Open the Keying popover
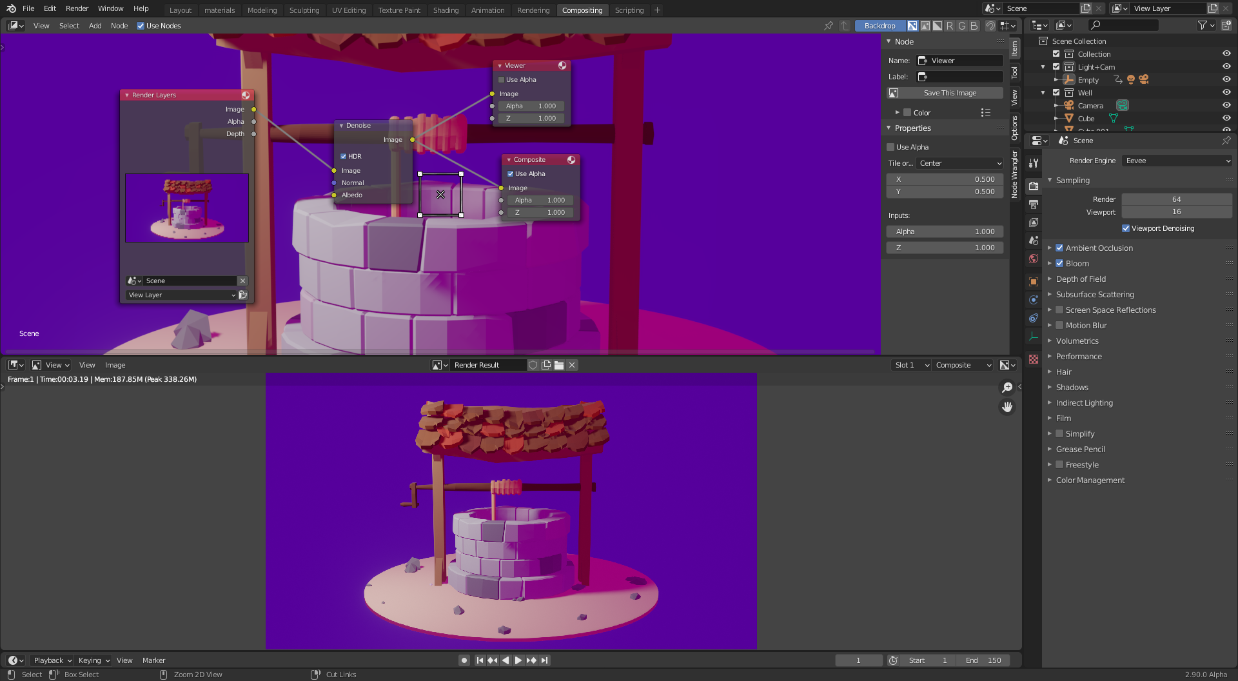The height and width of the screenshot is (681, 1238). (x=94, y=660)
